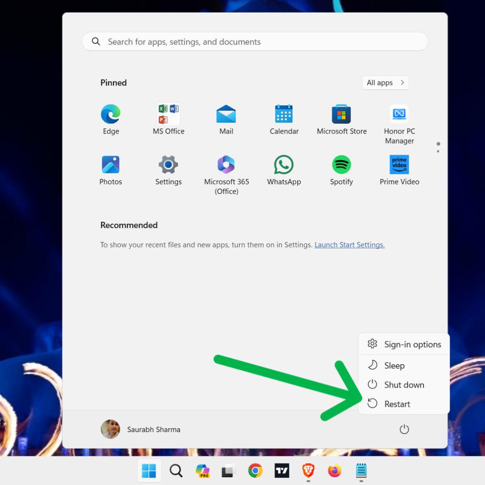Open the MS Office folder
Screen dimensions: 485x485
[168, 119]
